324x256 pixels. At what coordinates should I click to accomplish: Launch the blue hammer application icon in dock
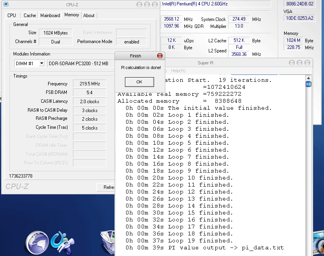point(62,243)
